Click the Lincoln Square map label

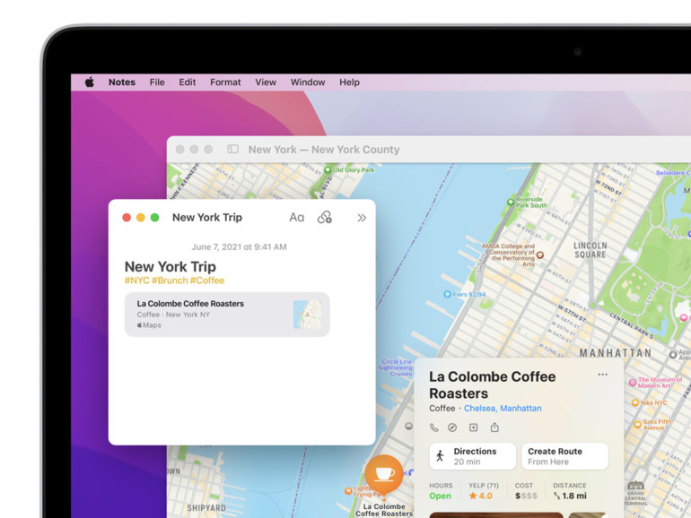click(x=590, y=250)
